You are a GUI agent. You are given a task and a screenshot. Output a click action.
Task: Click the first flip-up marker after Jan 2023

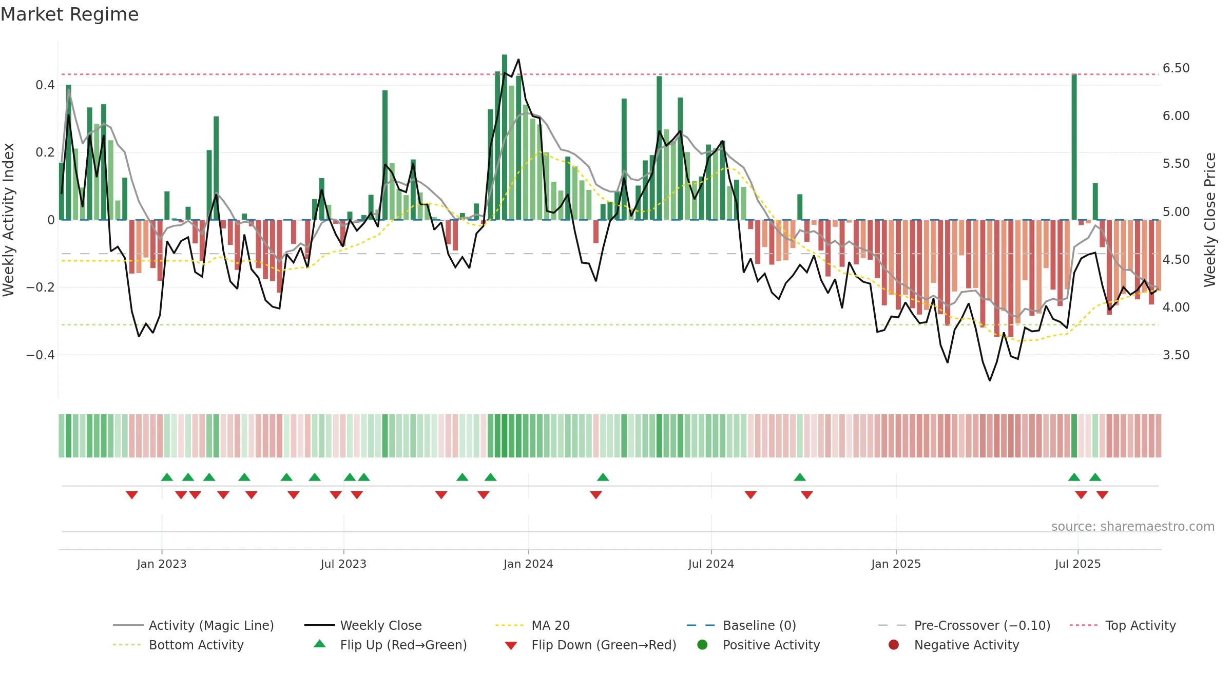pyautogui.click(x=167, y=477)
